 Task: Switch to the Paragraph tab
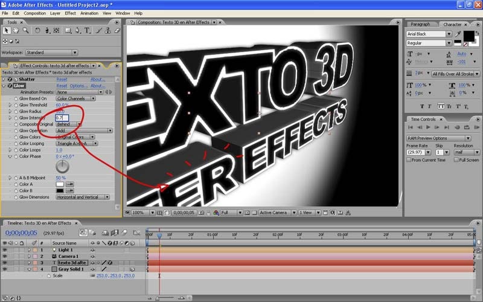coord(420,24)
